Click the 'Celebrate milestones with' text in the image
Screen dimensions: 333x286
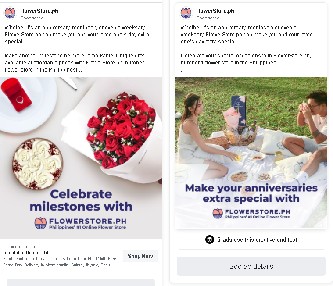point(81,200)
